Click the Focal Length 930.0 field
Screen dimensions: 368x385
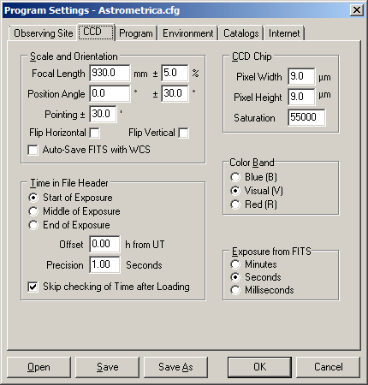pyautogui.click(x=110, y=73)
